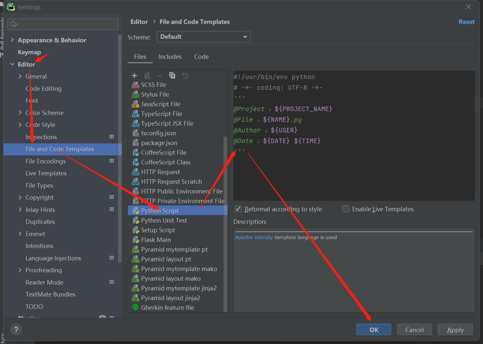Click the JavaScript File icon
The height and width of the screenshot is (344, 483).
click(x=135, y=104)
